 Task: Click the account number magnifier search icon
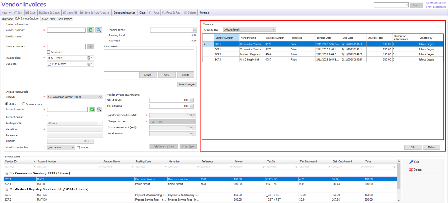(x=99, y=110)
